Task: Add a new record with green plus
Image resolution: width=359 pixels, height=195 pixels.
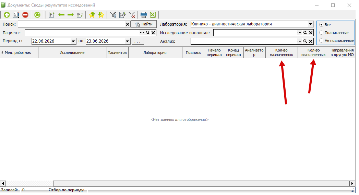Action: [x=7, y=15]
